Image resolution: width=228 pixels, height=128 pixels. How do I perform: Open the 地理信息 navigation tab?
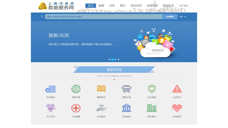152,6
